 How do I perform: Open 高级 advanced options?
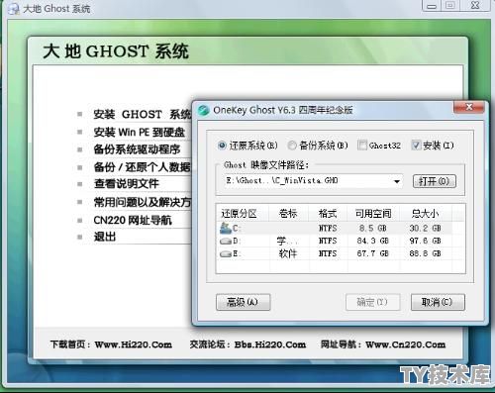point(244,302)
